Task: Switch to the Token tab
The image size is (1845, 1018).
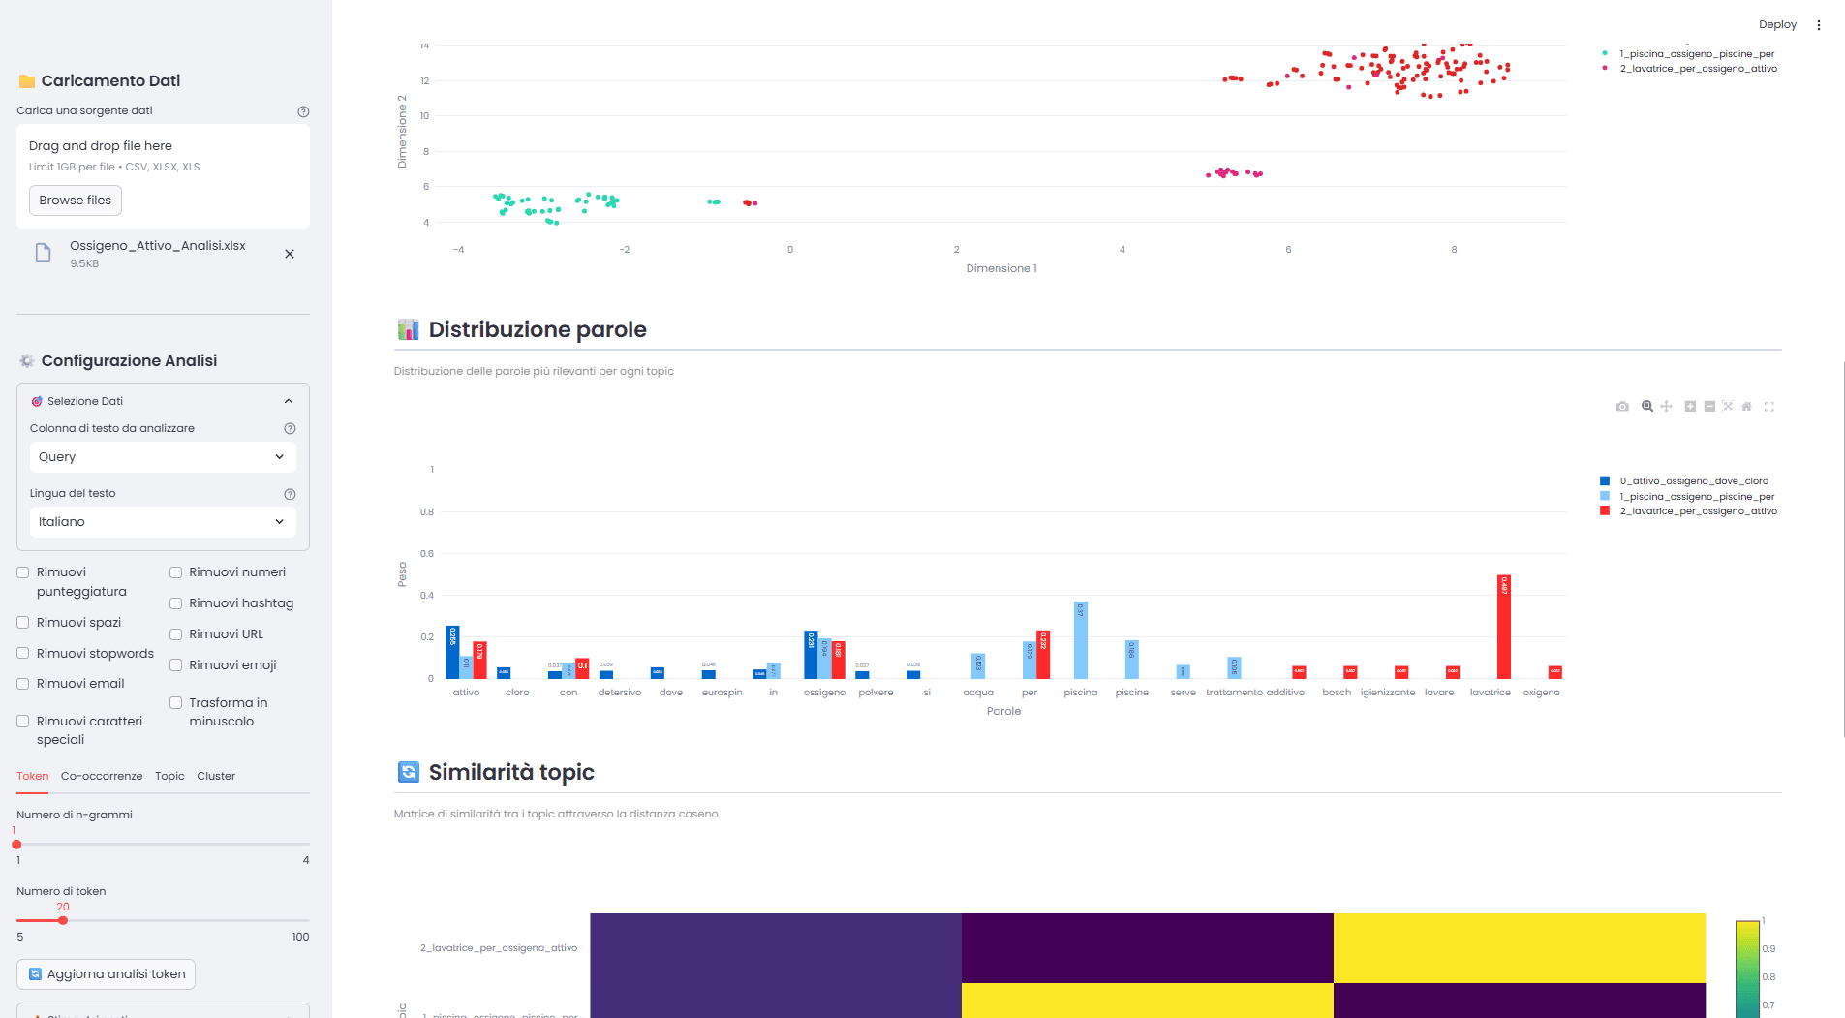Action: pyautogui.click(x=32, y=777)
